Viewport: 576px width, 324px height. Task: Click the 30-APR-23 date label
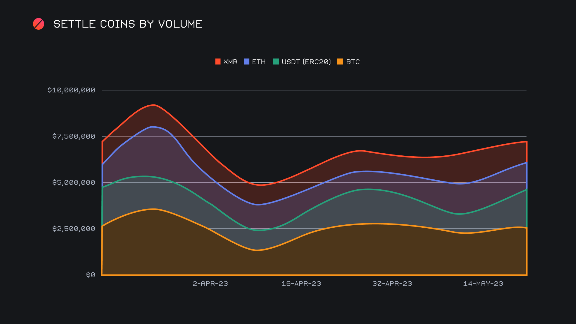tap(392, 283)
